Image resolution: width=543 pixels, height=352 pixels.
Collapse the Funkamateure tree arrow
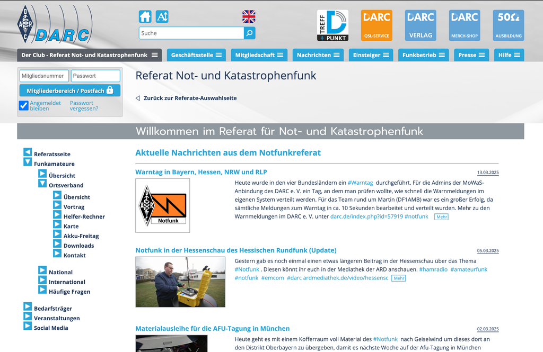pos(28,162)
